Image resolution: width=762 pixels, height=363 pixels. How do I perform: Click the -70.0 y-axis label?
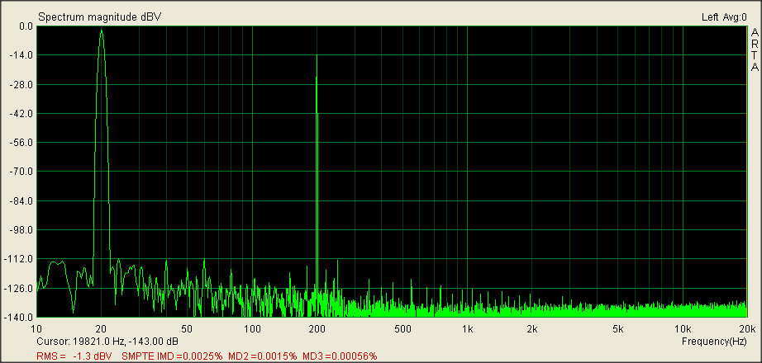[22, 172]
